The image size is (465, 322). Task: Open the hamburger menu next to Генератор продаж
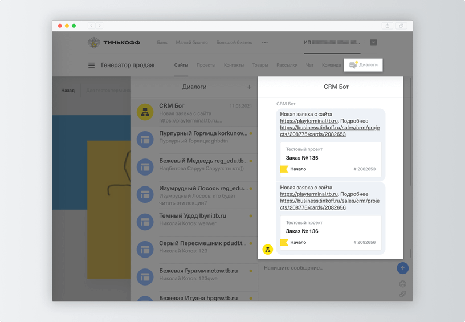91,65
